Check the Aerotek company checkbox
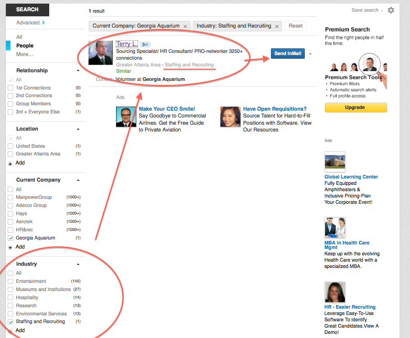The image size is (410, 338). (x=10, y=222)
